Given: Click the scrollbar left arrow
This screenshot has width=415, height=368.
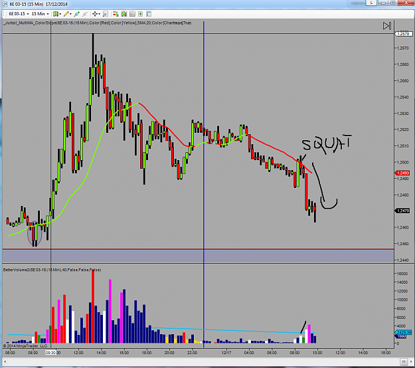Looking at the screenshot, I should (5, 361).
